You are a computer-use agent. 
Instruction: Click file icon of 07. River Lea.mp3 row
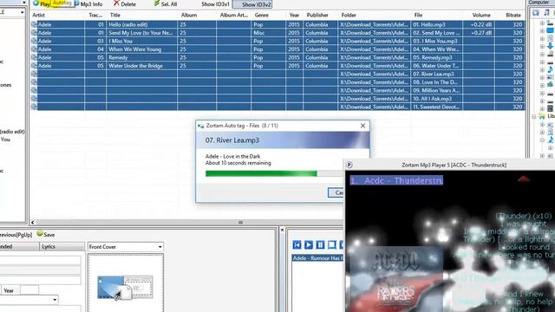click(34, 74)
